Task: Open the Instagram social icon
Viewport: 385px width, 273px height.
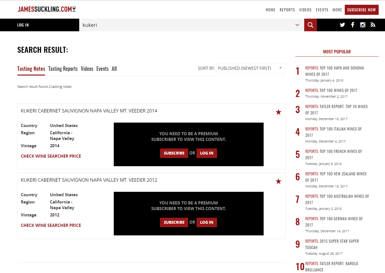Action: click(x=363, y=25)
